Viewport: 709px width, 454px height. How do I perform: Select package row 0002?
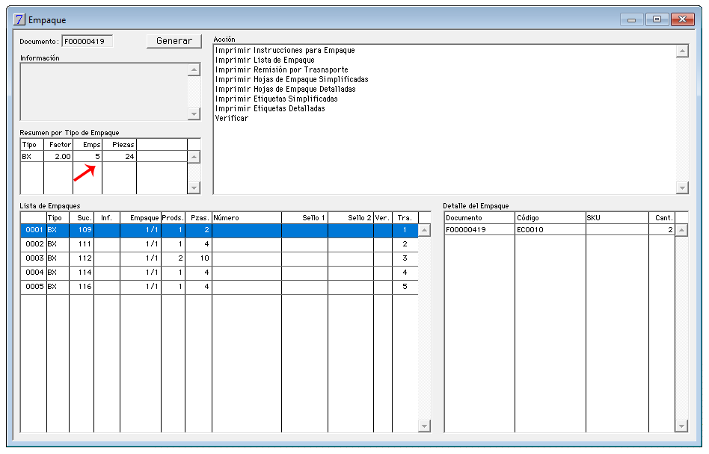coord(219,244)
